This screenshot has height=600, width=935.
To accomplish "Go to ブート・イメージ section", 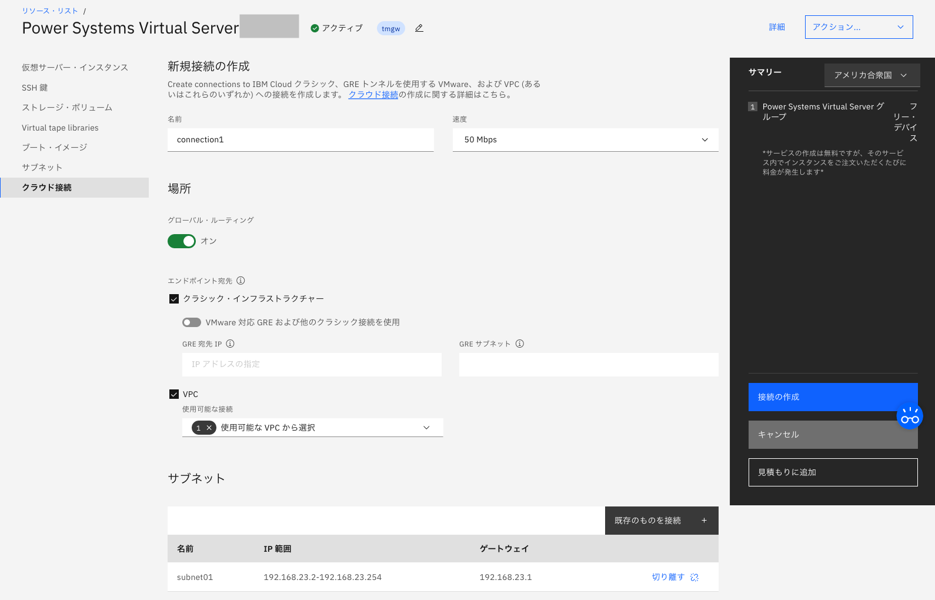I will tap(54, 148).
